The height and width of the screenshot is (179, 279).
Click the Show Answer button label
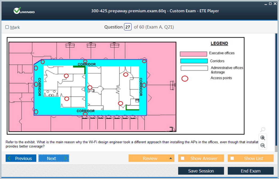pyautogui.click(x=204, y=158)
